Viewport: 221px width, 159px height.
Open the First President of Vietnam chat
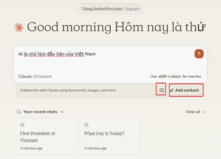click(x=46, y=137)
